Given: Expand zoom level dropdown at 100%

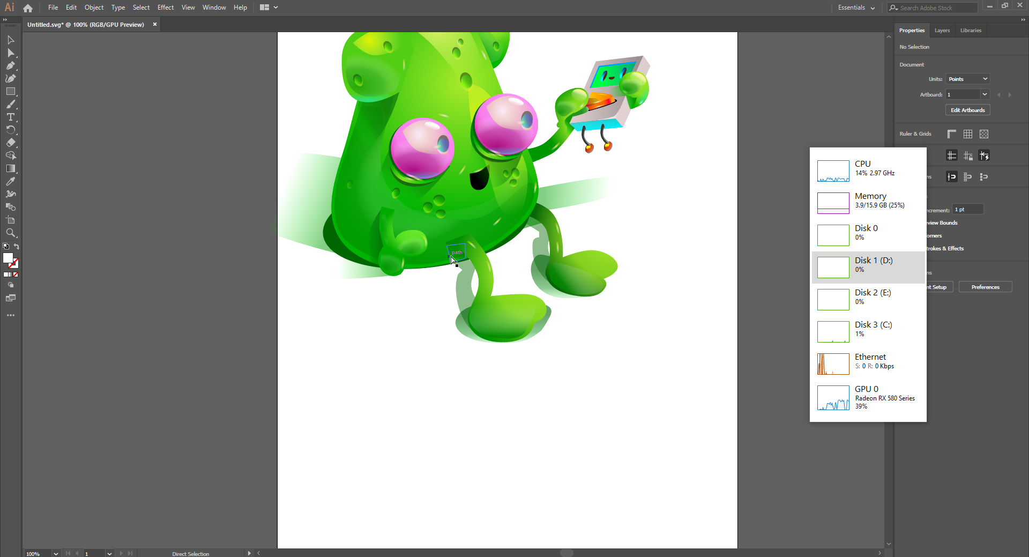Looking at the screenshot, I should tap(56, 553).
